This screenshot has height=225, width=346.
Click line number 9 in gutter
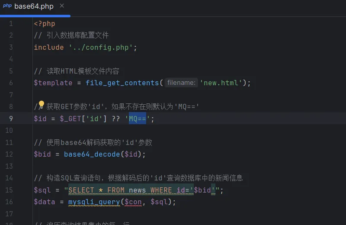[11, 119]
